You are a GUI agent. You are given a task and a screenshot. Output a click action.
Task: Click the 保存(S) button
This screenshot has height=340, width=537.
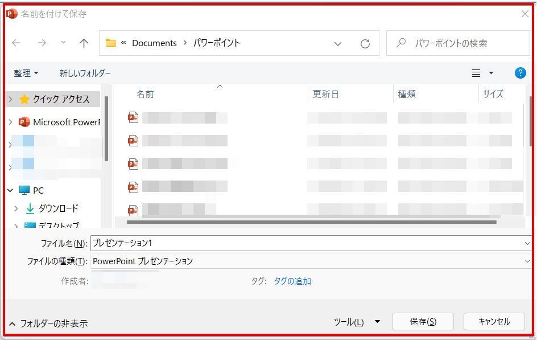click(423, 322)
